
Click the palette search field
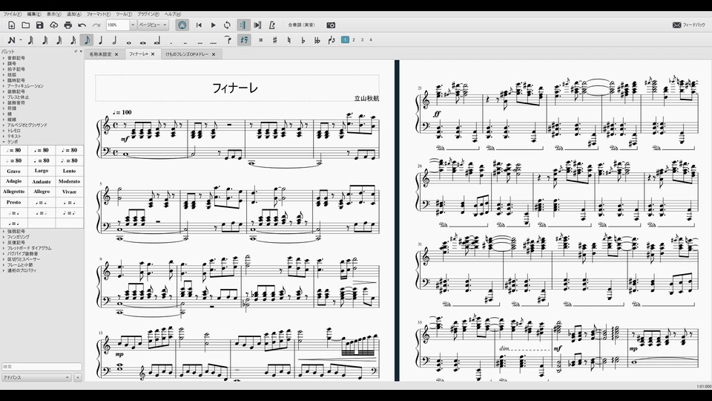42,366
